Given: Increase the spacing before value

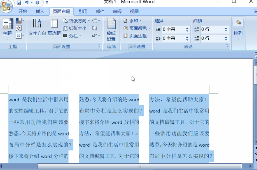Looking at the screenshot, I should click(x=226, y=28).
